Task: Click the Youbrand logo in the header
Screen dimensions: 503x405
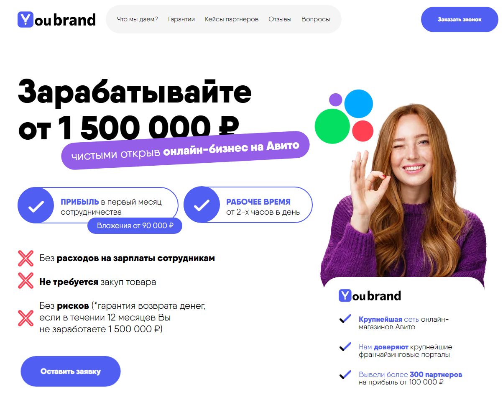Action: [56, 19]
